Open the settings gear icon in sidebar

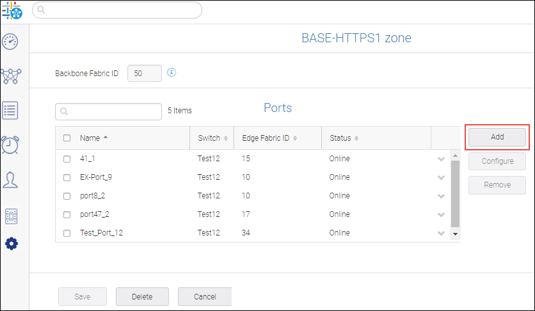(x=12, y=244)
